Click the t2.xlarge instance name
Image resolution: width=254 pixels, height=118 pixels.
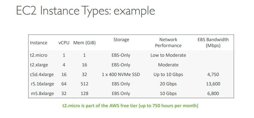[39, 65]
